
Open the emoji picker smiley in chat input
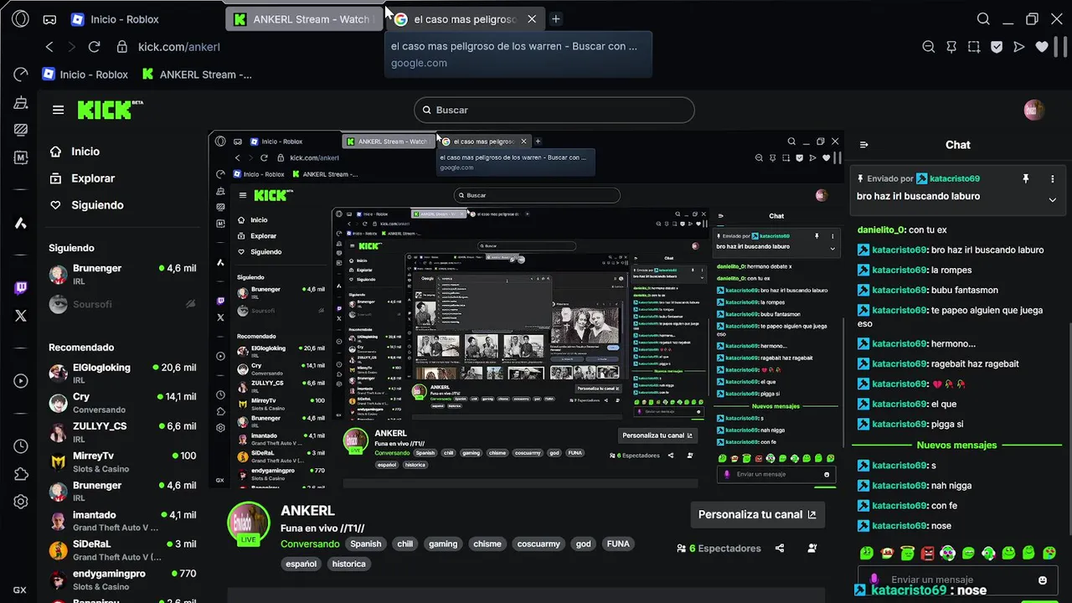pyautogui.click(x=1043, y=580)
